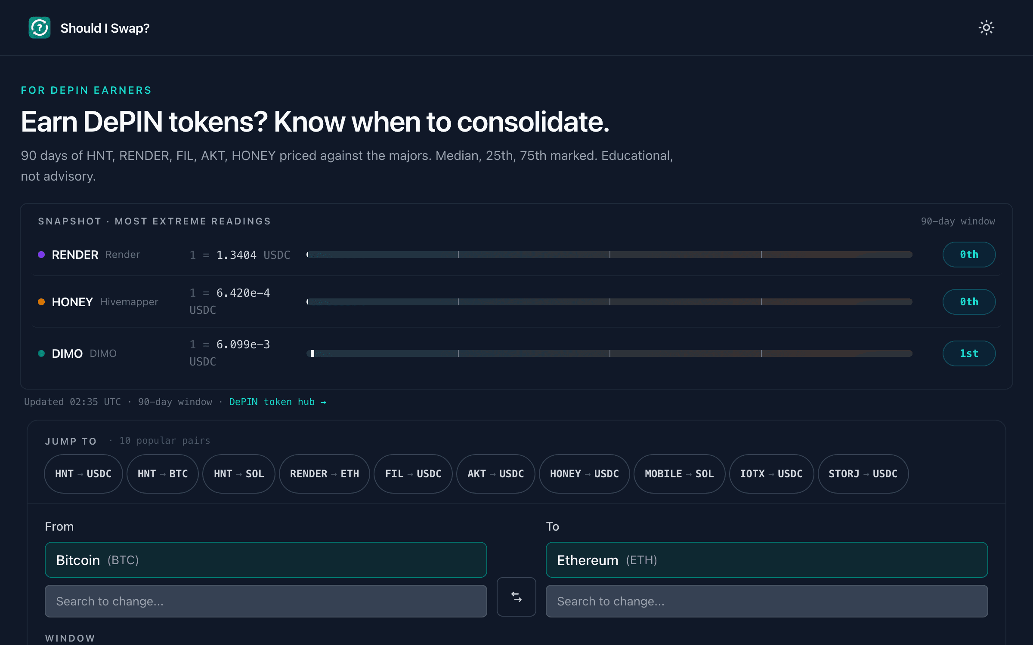Choose the HONEY → USDC pair
Viewport: 1033px width, 645px height.
(585, 474)
